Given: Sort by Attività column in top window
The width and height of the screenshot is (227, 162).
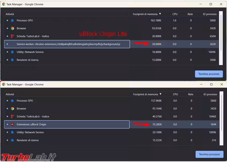Looking at the screenshot, I should 10,14.
